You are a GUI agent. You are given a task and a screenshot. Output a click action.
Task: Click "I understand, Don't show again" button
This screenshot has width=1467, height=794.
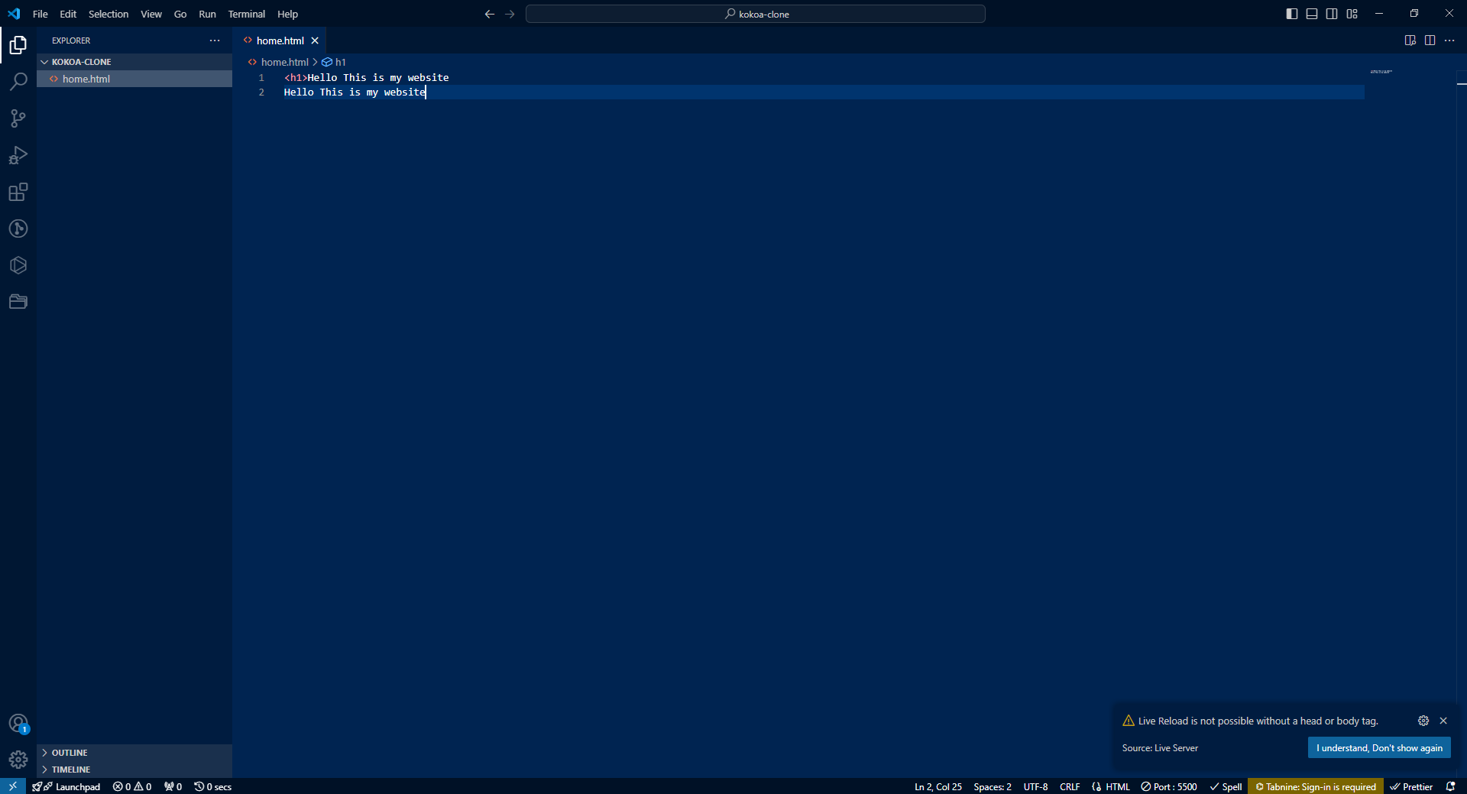pyautogui.click(x=1379, y=747)
